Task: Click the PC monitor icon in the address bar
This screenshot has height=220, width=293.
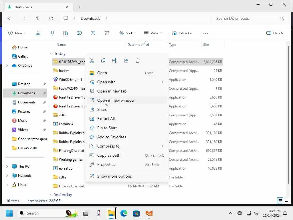Action: tap(66, 18)
